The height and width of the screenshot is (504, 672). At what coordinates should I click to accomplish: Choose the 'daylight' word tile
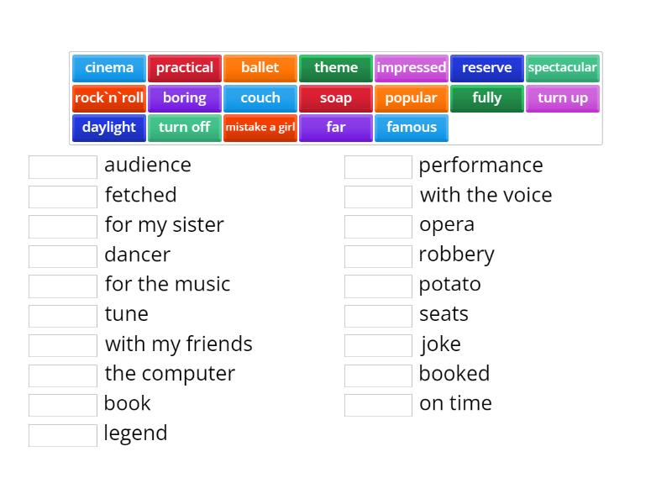coord(109,128)
